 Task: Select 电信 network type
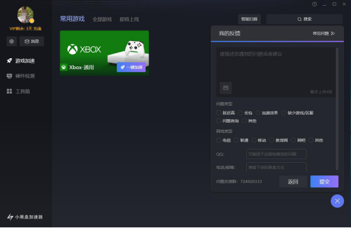pyautogui.click(x=219, y=140)
